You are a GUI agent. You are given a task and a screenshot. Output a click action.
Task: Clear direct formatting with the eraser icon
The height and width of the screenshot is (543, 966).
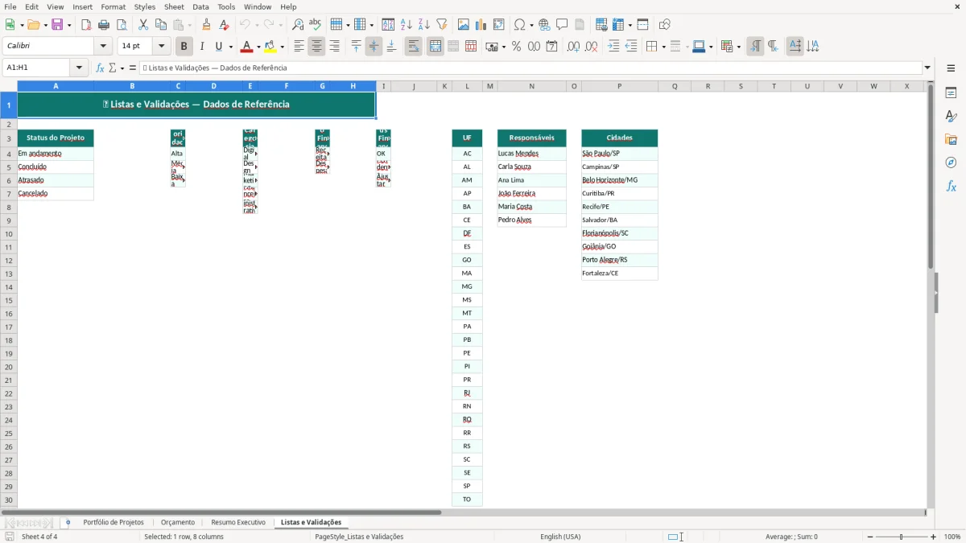pos(224,25)
